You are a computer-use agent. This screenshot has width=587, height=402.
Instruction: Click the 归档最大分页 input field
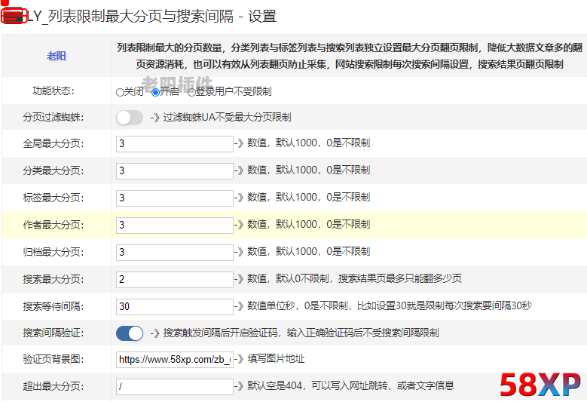click(x=175, y=252)
